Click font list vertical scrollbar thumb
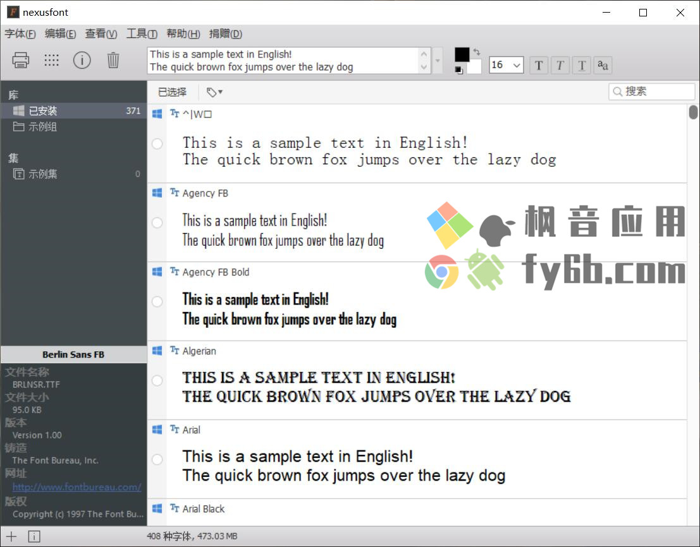This screenshot has width=700, height=547. pos(693,112)
